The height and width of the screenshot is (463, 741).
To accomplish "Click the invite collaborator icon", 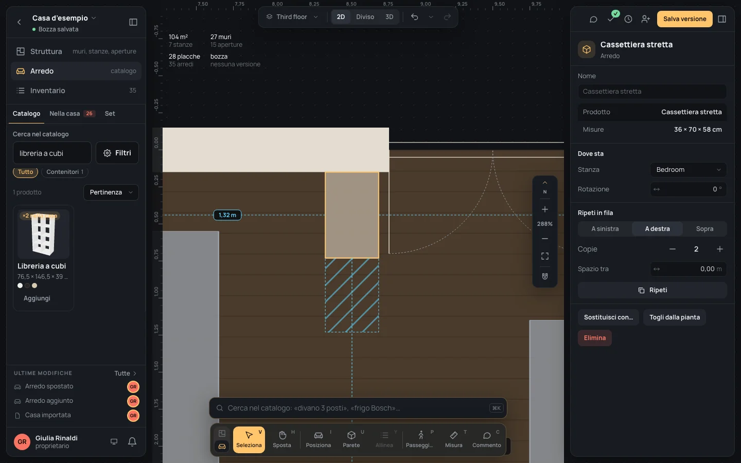I will [x=646, y=19].
